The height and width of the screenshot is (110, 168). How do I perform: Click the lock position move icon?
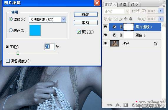(x=126, y=19)
